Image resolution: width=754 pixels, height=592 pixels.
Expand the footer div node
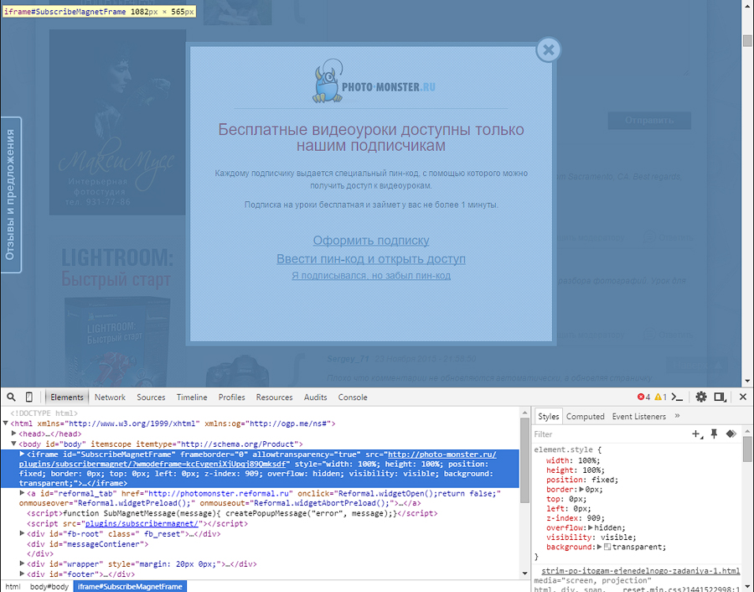click(x=22, y=574)
